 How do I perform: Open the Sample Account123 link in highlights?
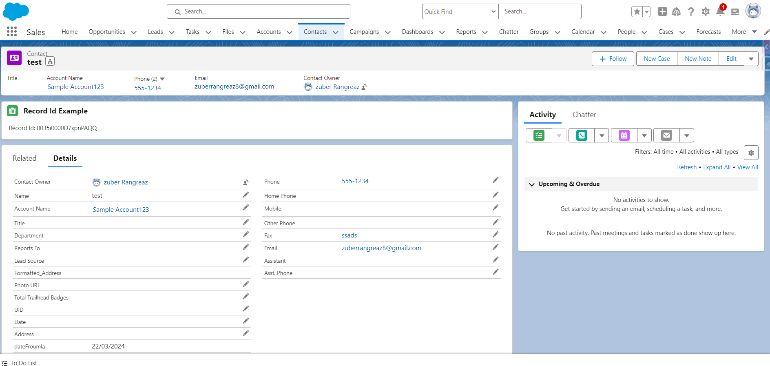[x=75, y=87]
